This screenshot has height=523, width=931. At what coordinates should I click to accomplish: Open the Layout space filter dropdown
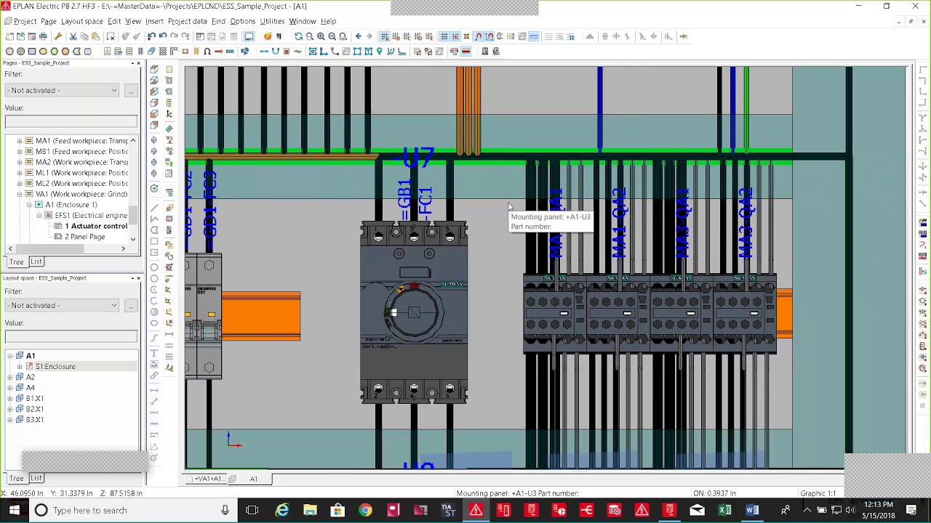point(62,305)
